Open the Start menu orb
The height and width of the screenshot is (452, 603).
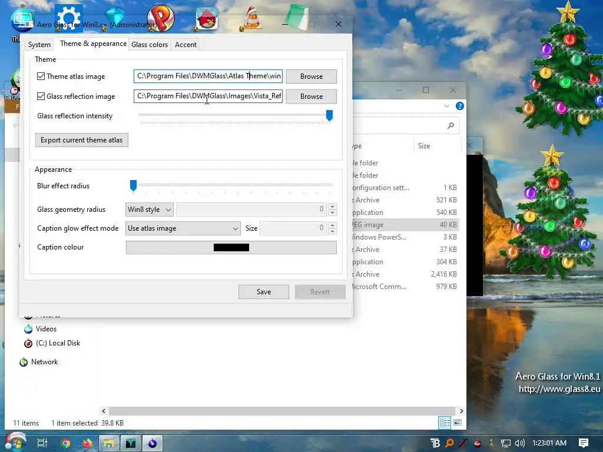[x=15, y=443]
